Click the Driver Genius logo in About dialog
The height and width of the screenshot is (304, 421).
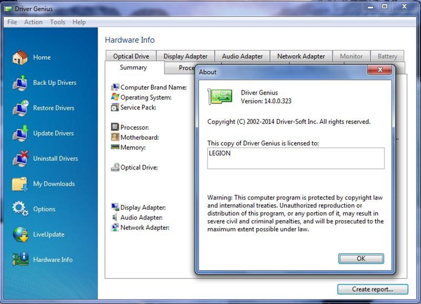[220, 97]
